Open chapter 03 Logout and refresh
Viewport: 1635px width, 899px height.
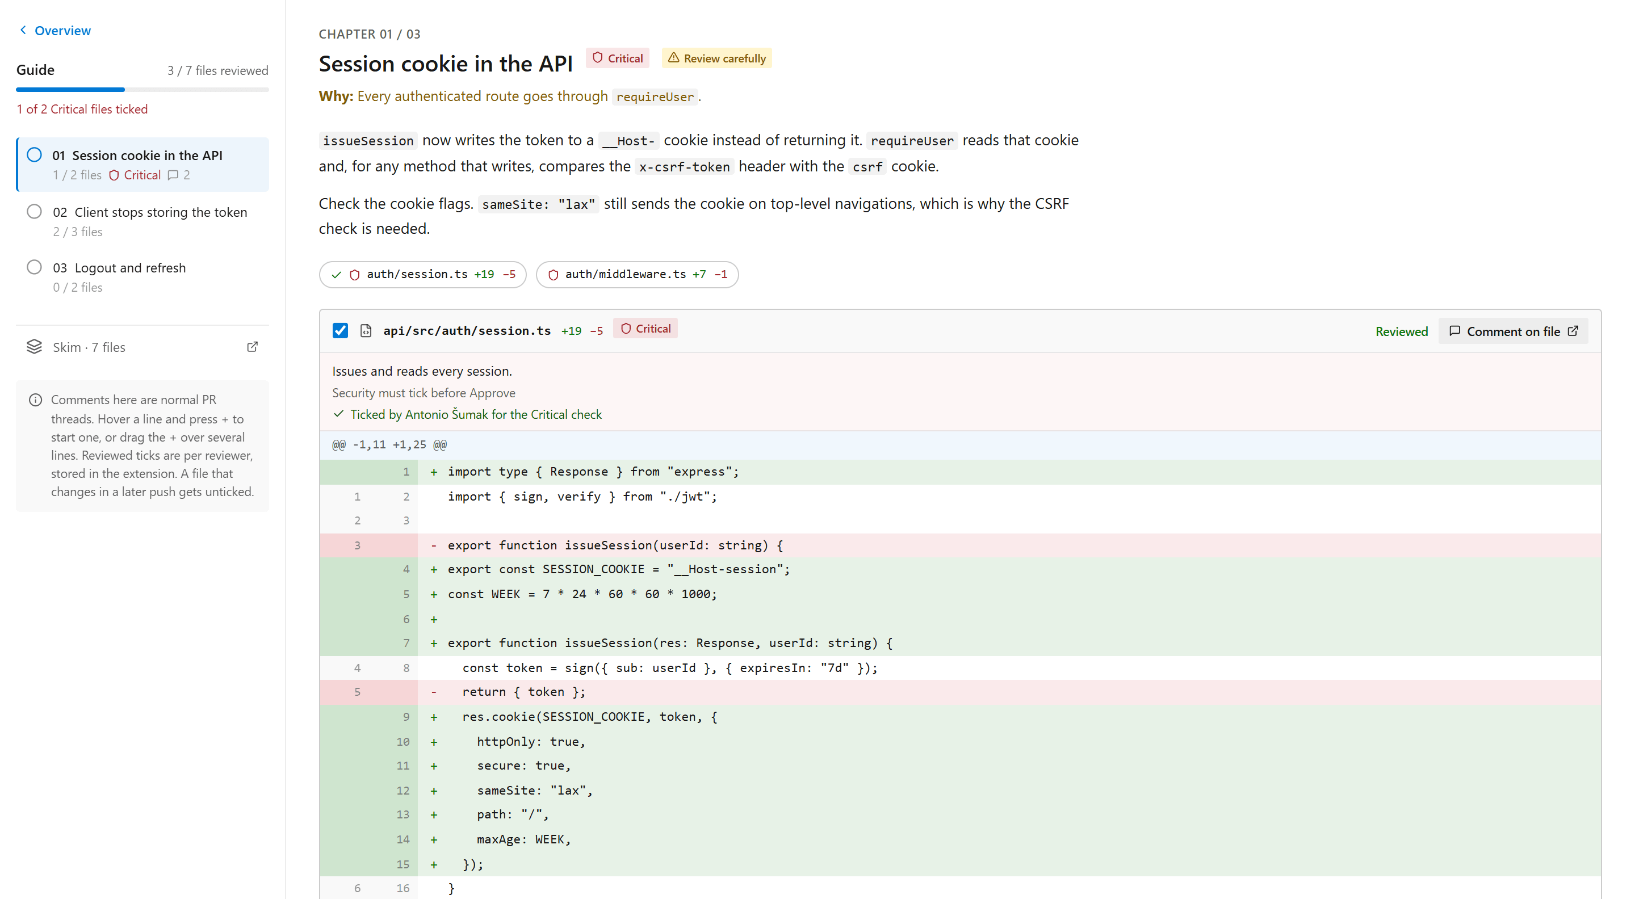143,276
